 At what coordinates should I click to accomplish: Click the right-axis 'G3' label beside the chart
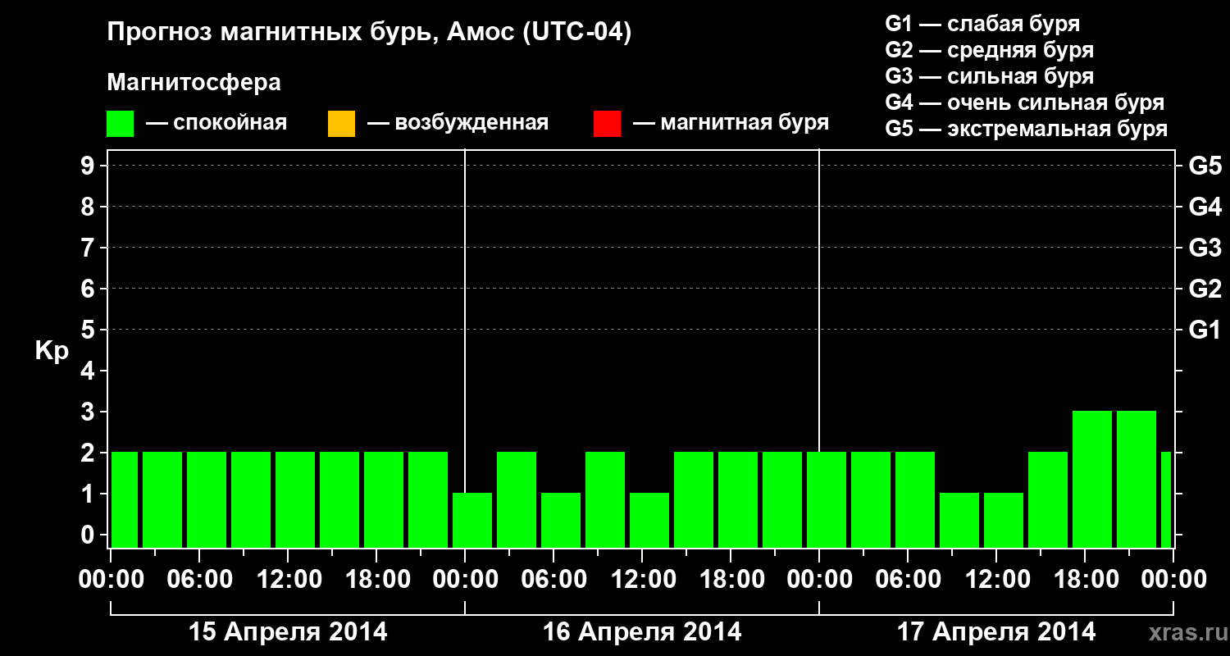(1205, 248)
